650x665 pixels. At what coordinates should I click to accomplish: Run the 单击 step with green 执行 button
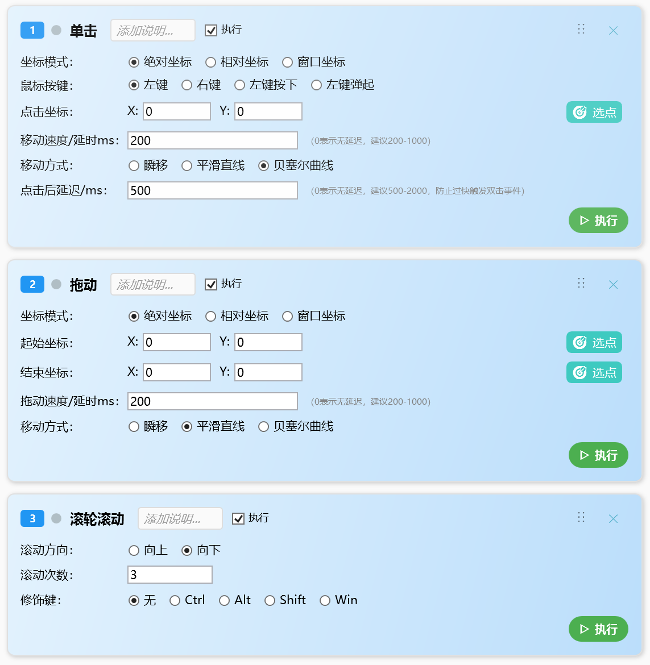(x=598, y=220)
